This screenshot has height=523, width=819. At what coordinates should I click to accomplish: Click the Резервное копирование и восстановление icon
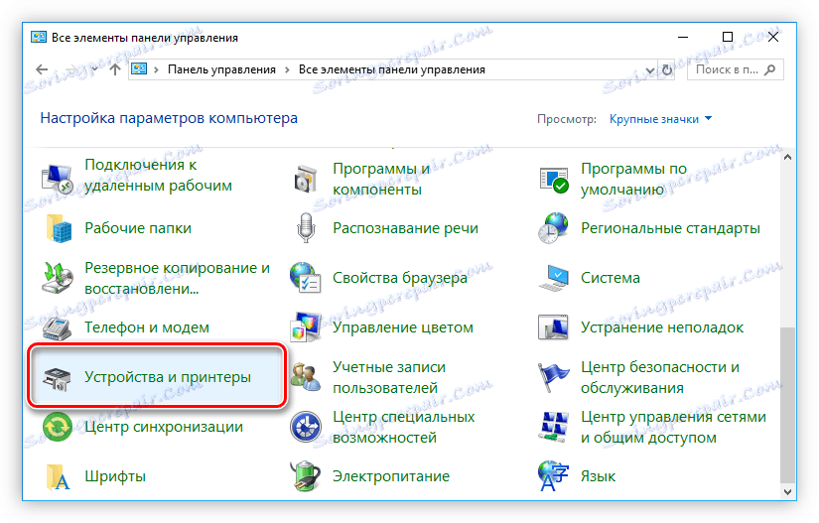coord(57,278)
